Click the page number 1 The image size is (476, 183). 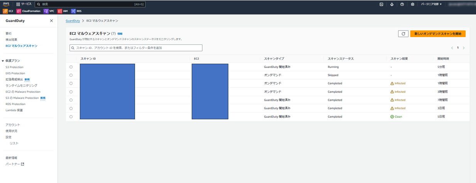click(x=458, y=48)
